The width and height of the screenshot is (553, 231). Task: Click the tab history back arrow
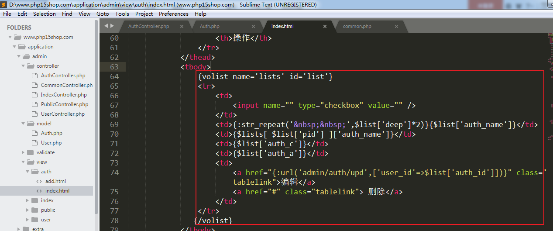click(106, 26)
